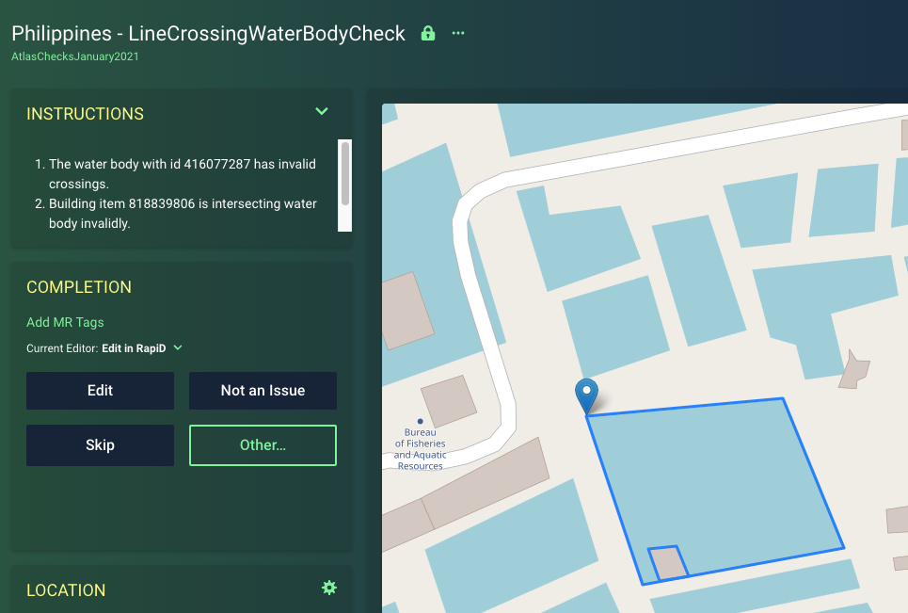Viewport: 908px width, 613px height.
Task: Click the Philippines - LineCrossingWaterBodyCheck title
Action: 207,33
